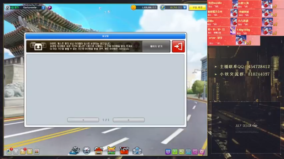Click the blue speech bubble icon
284x159 pixels.
pos(189,152)
